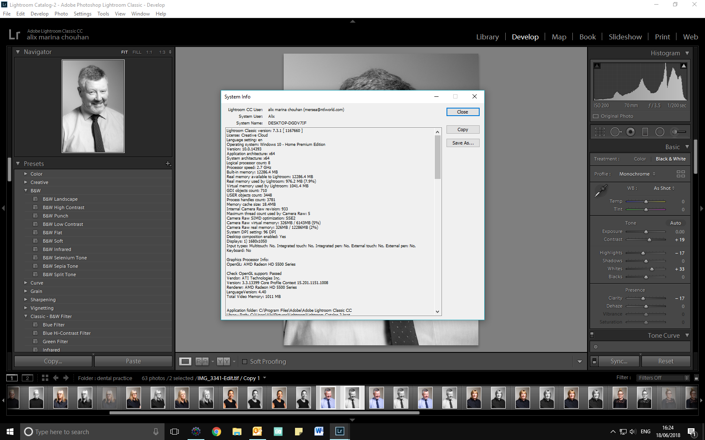Open the Profile Monochrome dropdown
The image size is (705, 440).
[x=637, y=174]
